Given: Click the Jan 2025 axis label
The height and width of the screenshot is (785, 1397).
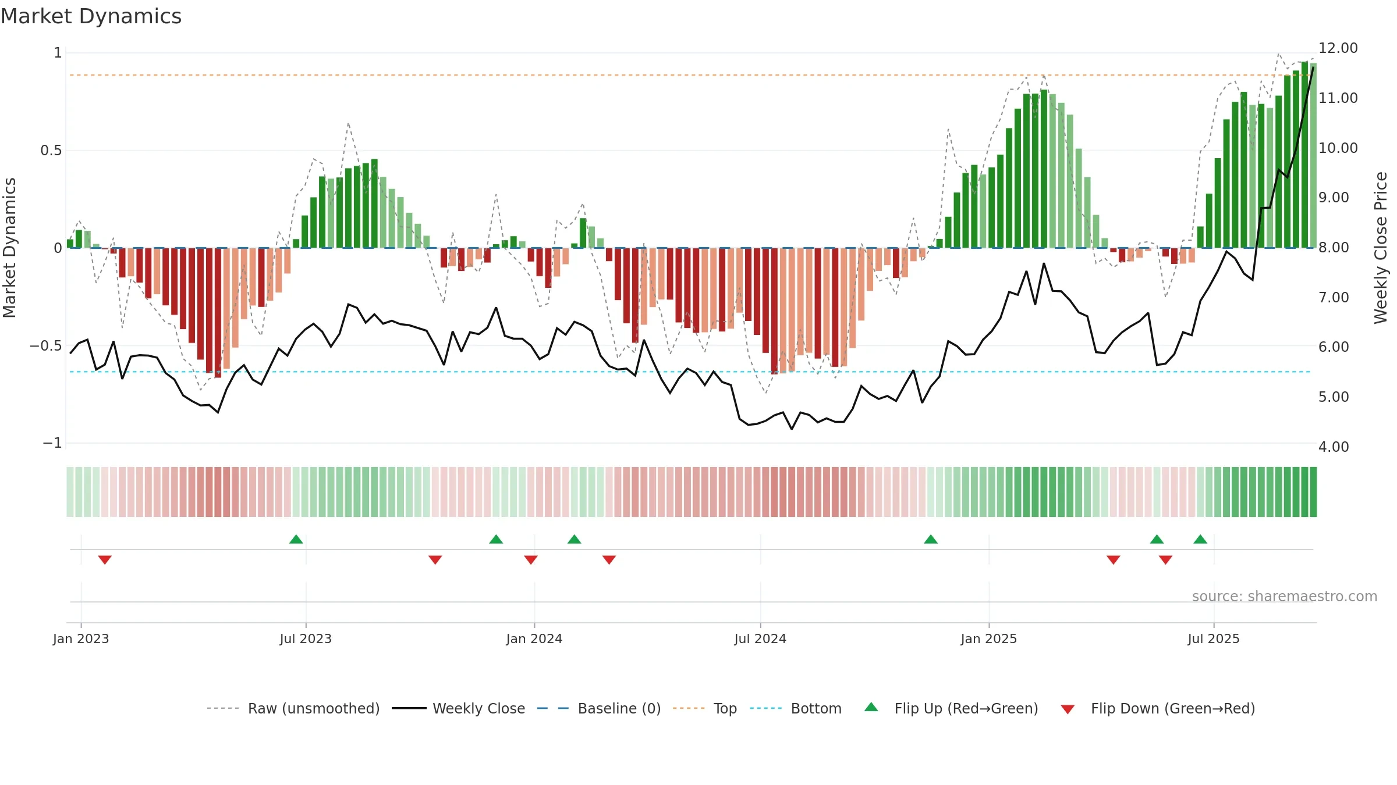Looking at the screenshot, I should pyautogui.click(x=989, y=638).
